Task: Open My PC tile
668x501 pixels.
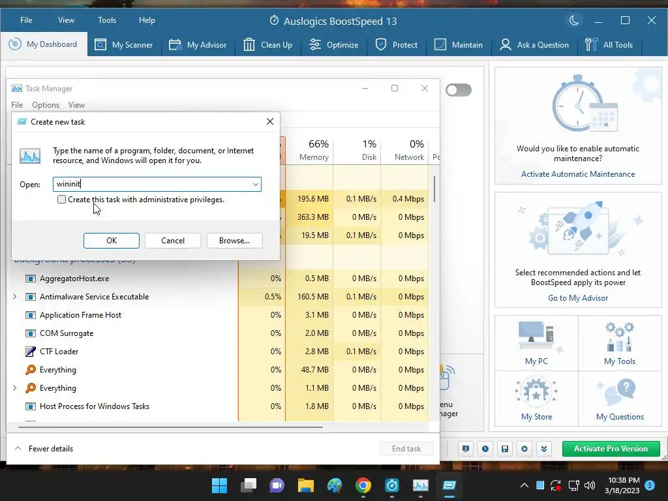Action: [x=536, y=343]
